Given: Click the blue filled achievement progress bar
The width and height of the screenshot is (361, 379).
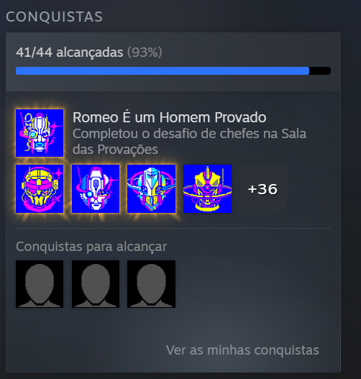Looking at the screenshot, I should 163,70.
